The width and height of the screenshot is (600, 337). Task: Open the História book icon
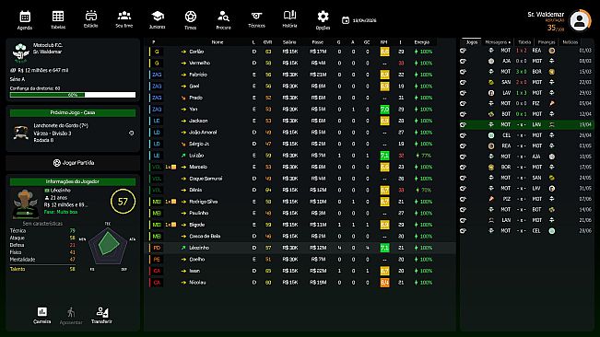(289, 16)
